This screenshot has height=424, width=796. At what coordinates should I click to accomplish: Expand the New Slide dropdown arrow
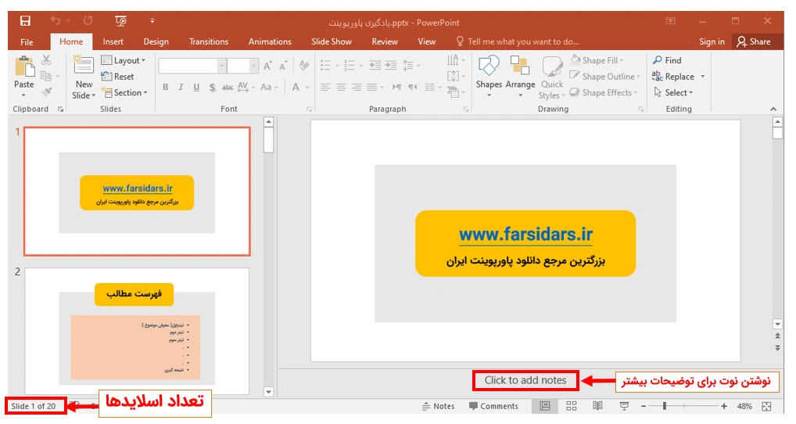point(93,95)
